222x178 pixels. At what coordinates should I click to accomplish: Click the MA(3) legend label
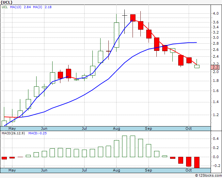click(38, 7)
